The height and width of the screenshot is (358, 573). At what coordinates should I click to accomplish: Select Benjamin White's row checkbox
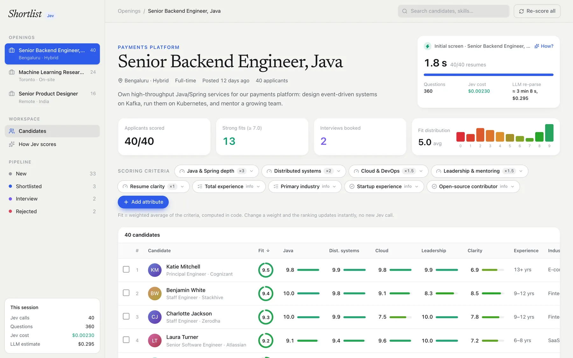126,293
